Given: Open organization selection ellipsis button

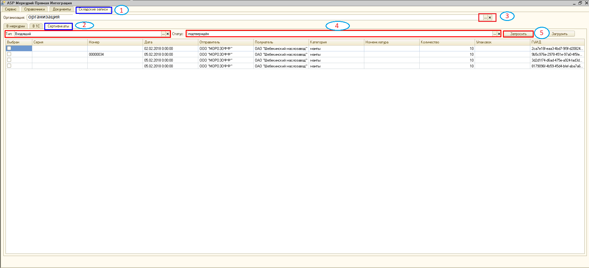Looking at the screenshot, I should click(485, 18).
